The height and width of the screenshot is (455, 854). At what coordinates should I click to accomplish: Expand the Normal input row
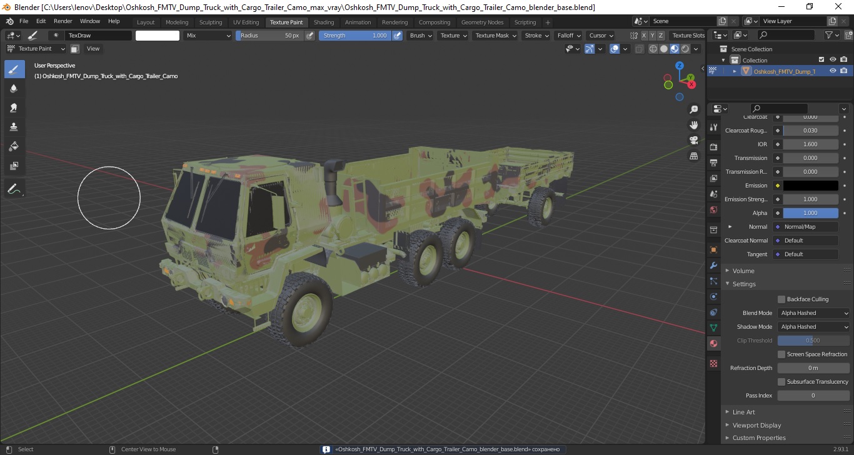pyautogui.click(x=730, y=227)
